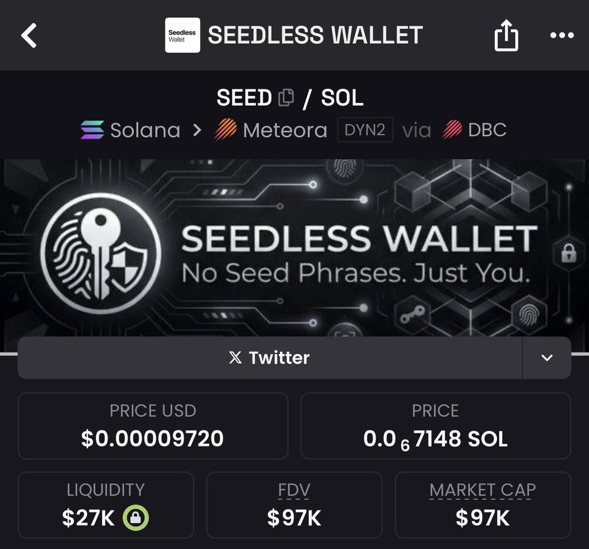The height and width of the screenshot is (549, 589).
Task: Tap the MARKET CAP label
Action: pos(482,490)
